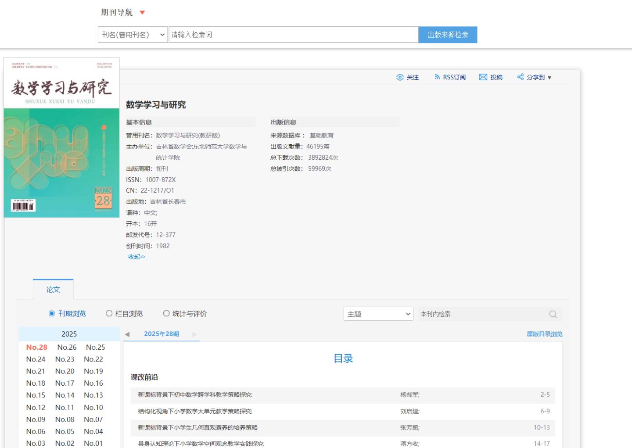Click the journal cover thumbnail
This screenshot has width=632, height=448.
point(61,138)
